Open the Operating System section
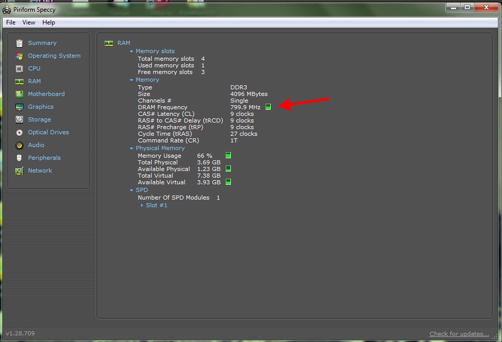Screen dimensions: 502x342 pyautogui.click(x=54, y=56)
